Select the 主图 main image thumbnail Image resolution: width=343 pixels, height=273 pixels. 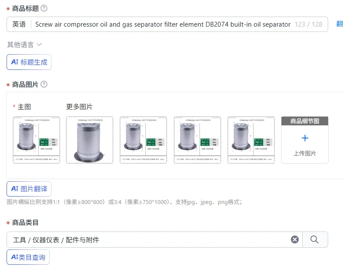[36, 140]
